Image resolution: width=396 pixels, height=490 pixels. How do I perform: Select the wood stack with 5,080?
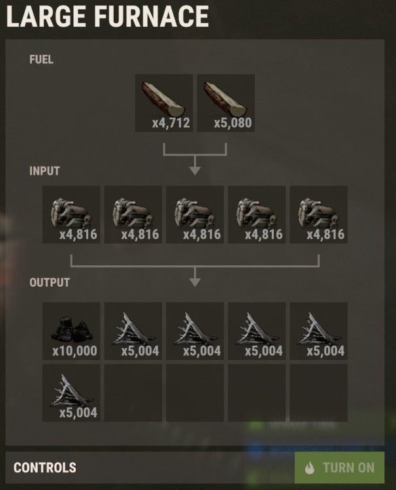(x=225, y=103)
